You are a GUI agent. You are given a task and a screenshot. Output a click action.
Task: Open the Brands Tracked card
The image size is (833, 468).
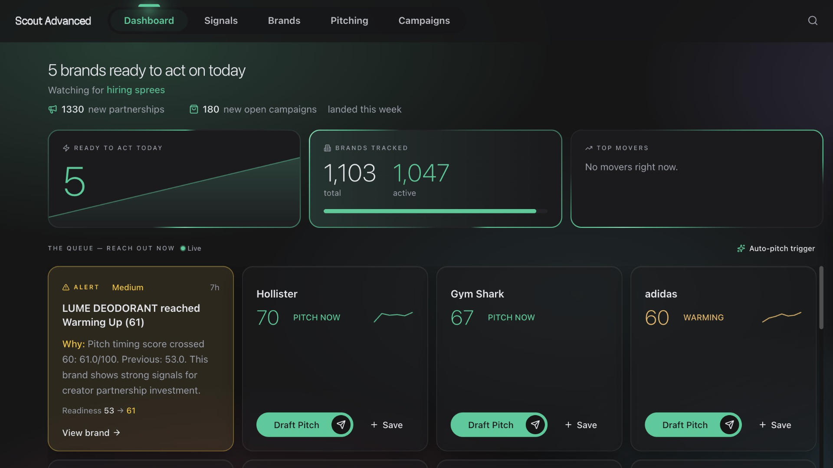click(435, 179)
